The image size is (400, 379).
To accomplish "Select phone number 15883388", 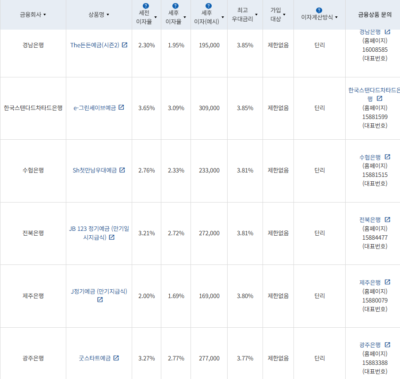I will (x=375, y=363).
